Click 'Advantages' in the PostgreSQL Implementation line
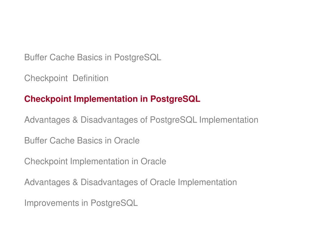This screenshot has height=234, width=312. (x=47, y=120)
